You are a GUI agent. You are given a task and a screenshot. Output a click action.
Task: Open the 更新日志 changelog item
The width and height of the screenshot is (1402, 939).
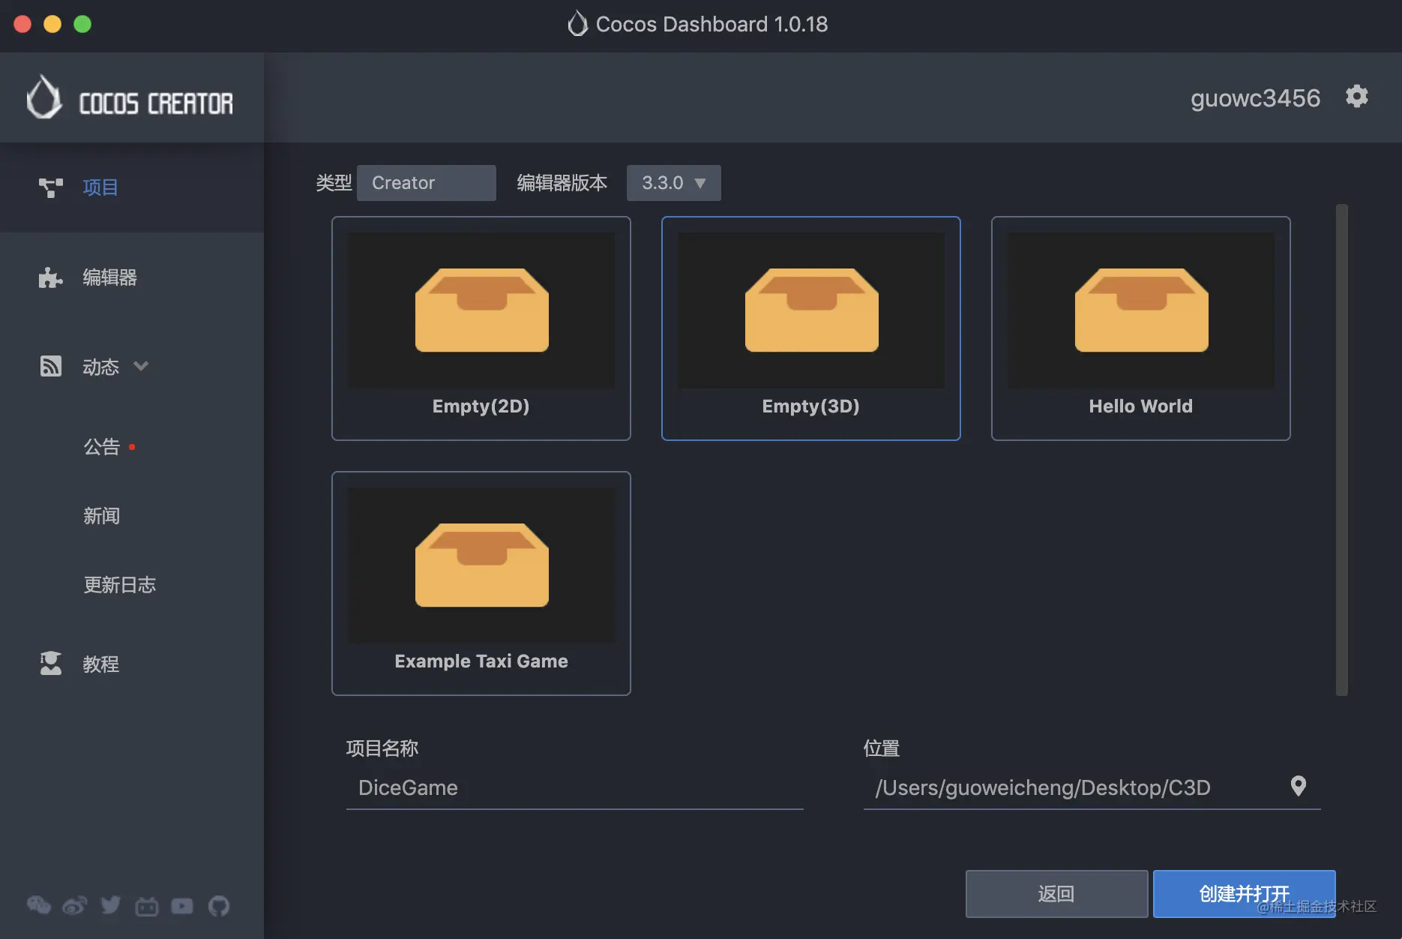(x=120, y=585)
